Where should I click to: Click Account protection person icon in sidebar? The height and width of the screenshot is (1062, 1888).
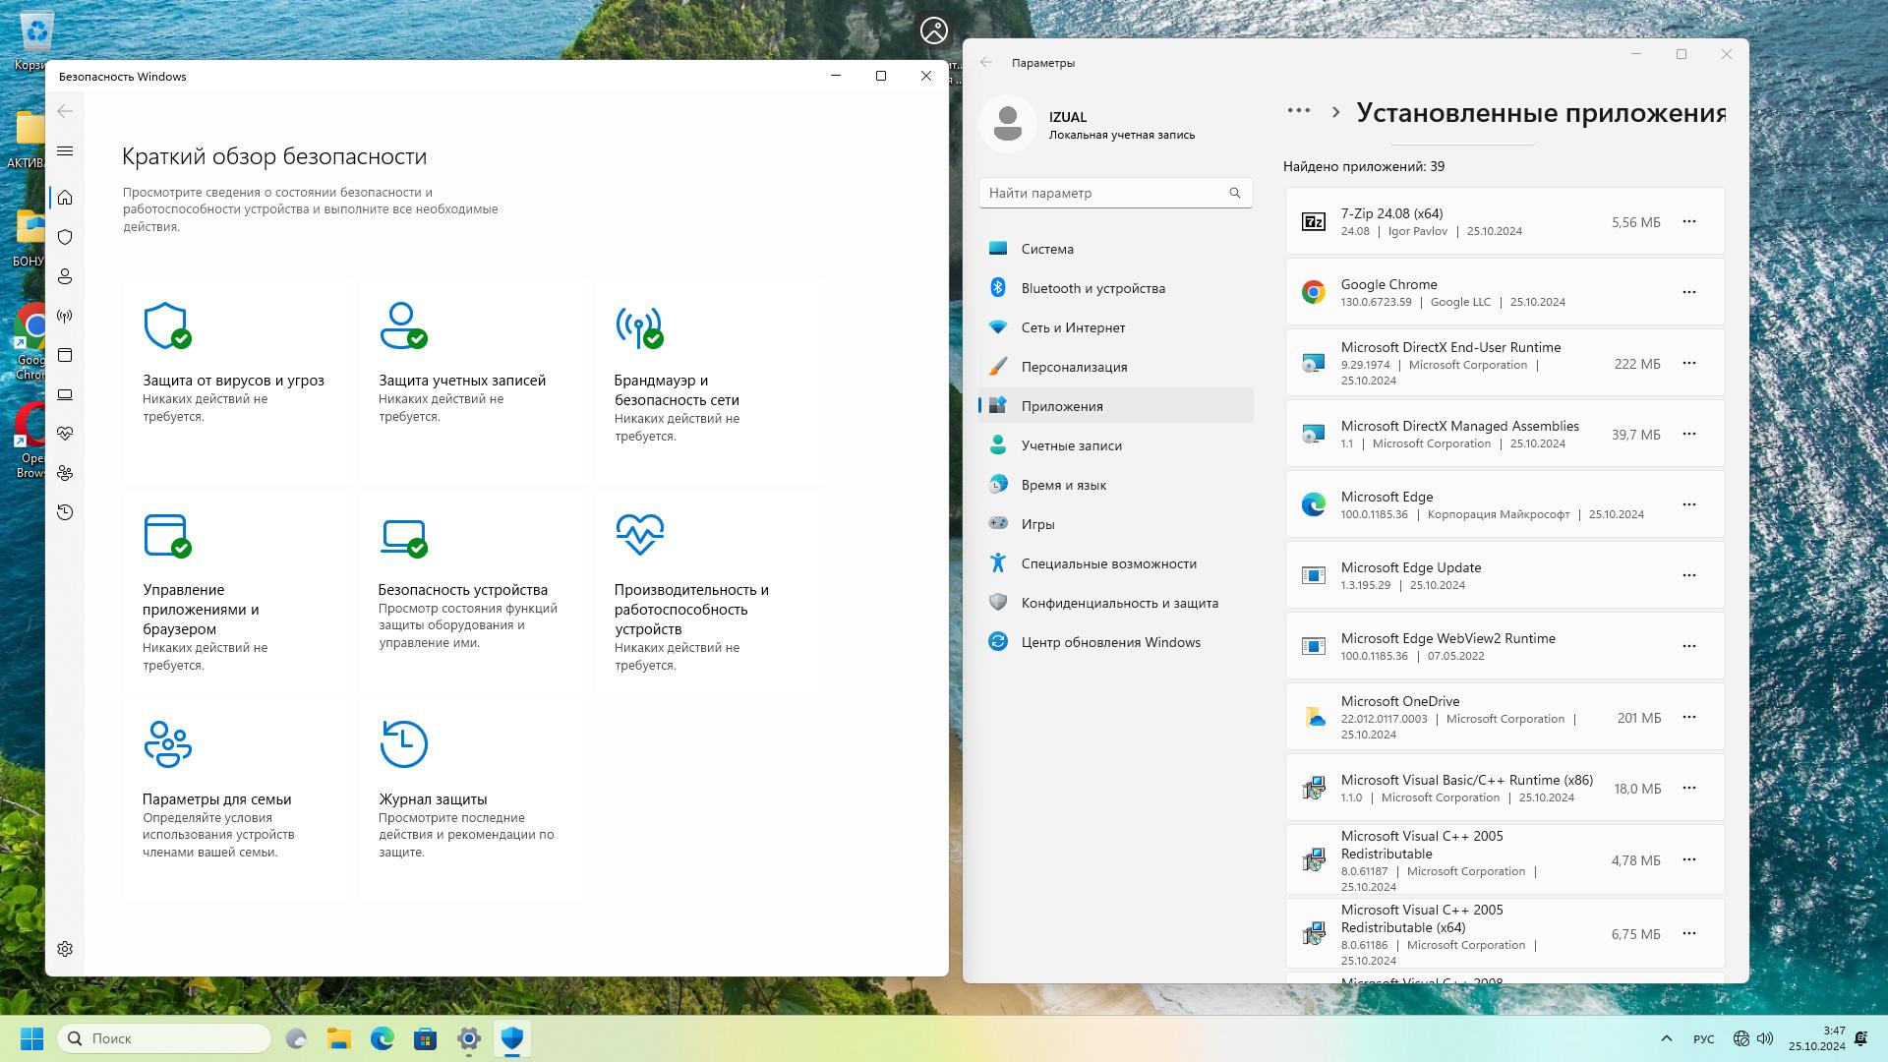(x=65, y=276)
